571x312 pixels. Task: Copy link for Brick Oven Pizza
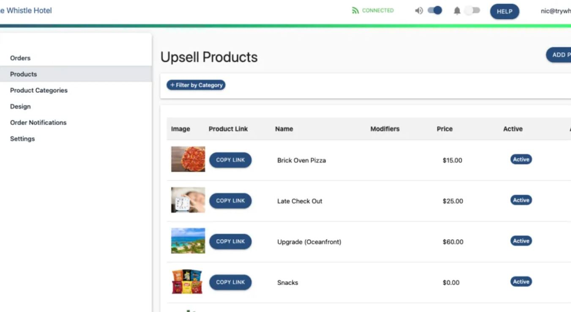(x=230, y=160)
